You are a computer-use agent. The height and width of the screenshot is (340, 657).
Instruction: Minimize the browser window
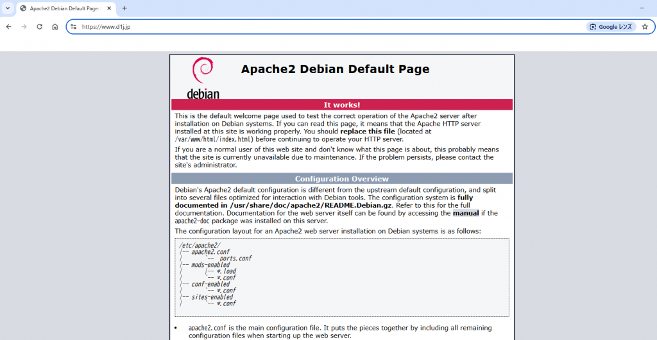(642, 8)
